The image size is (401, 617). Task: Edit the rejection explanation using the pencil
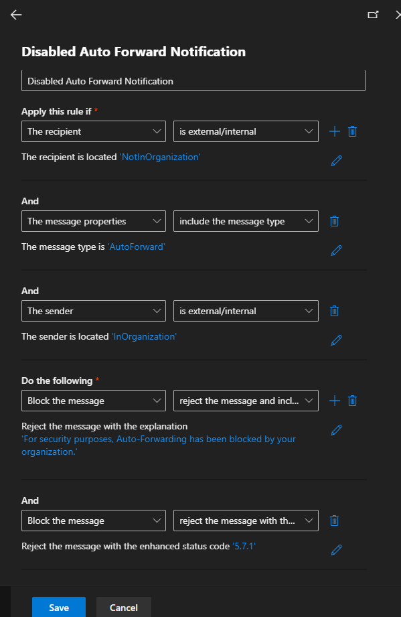337,429
